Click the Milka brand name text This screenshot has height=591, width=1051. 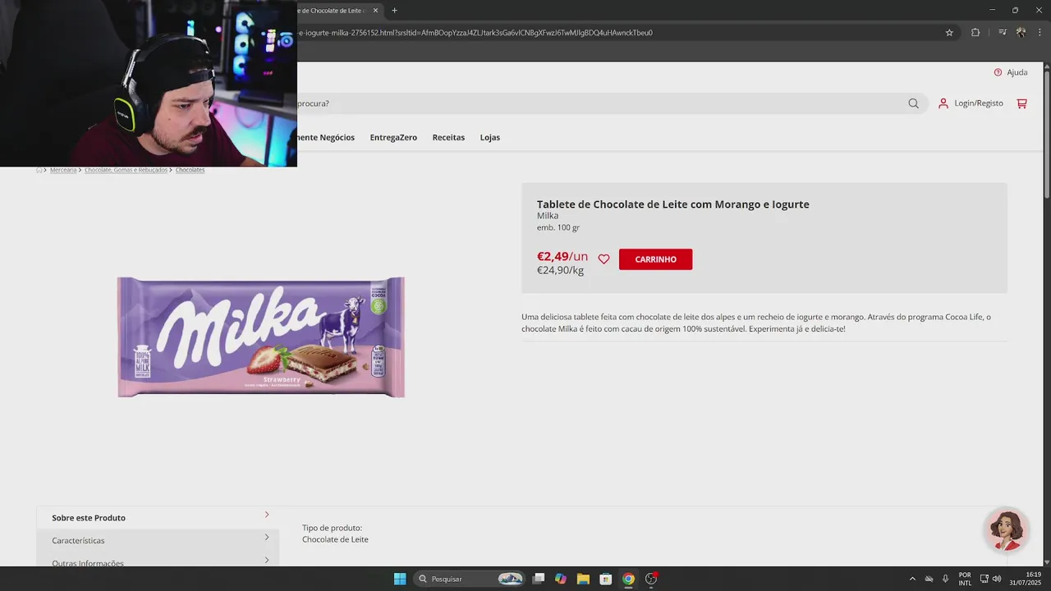tap(548, 216)
